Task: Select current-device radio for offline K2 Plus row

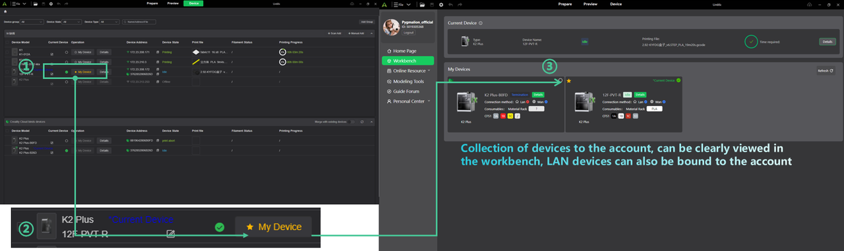Action: tap(67, 82)
